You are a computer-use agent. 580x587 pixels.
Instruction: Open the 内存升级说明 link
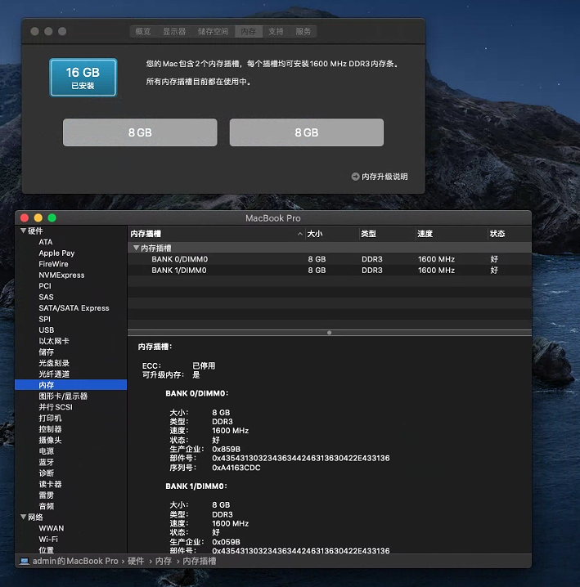[384, 177]
